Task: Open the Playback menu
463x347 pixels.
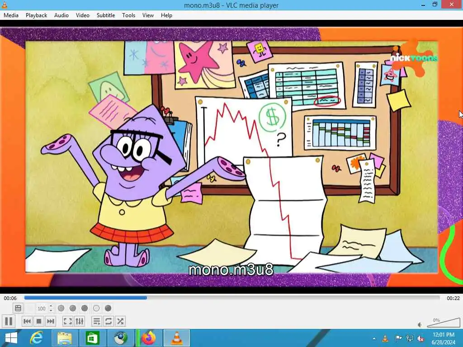Action: [x=36, y=15]
